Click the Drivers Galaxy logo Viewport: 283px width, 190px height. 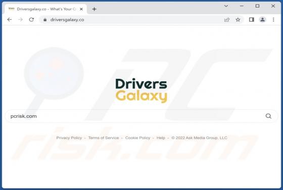(x=141, y=90)
